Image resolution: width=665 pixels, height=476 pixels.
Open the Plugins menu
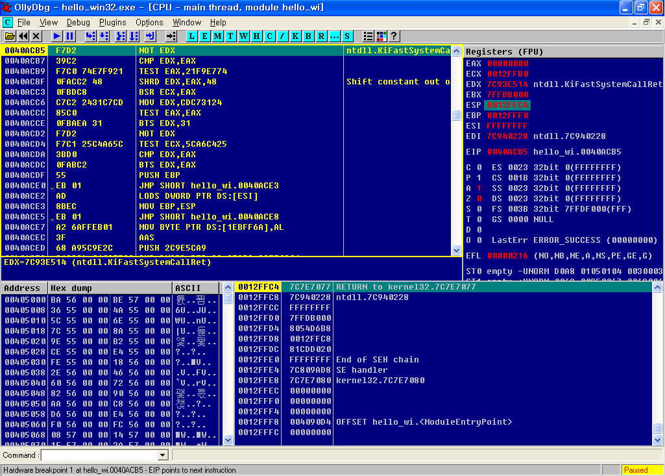[113, 22]
